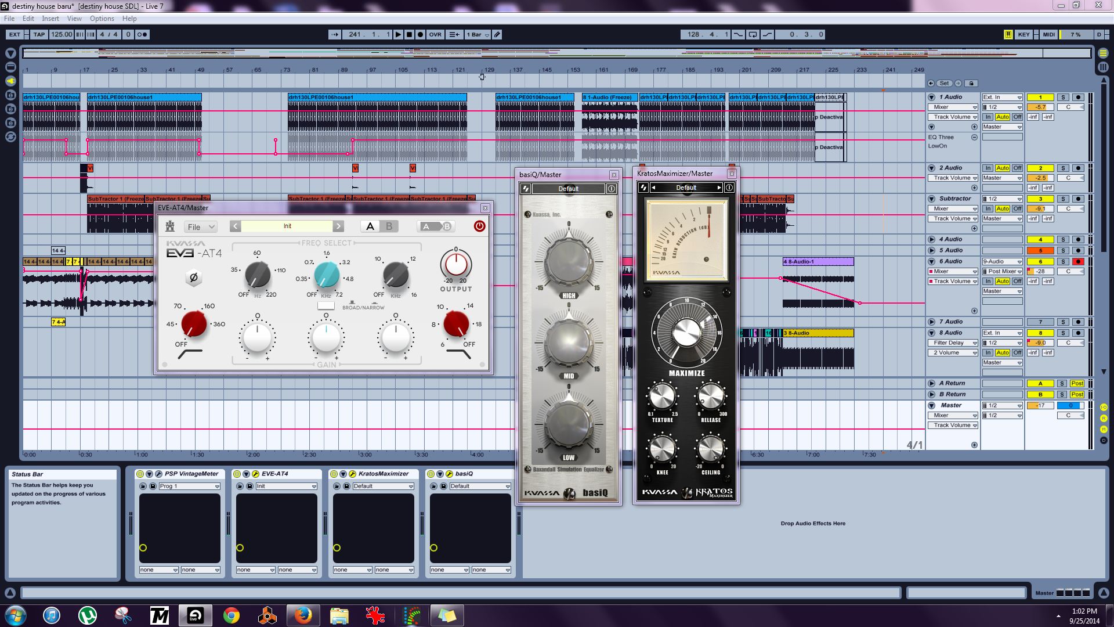Click the Kratos MAXIMIZE knob

(686, 333)
